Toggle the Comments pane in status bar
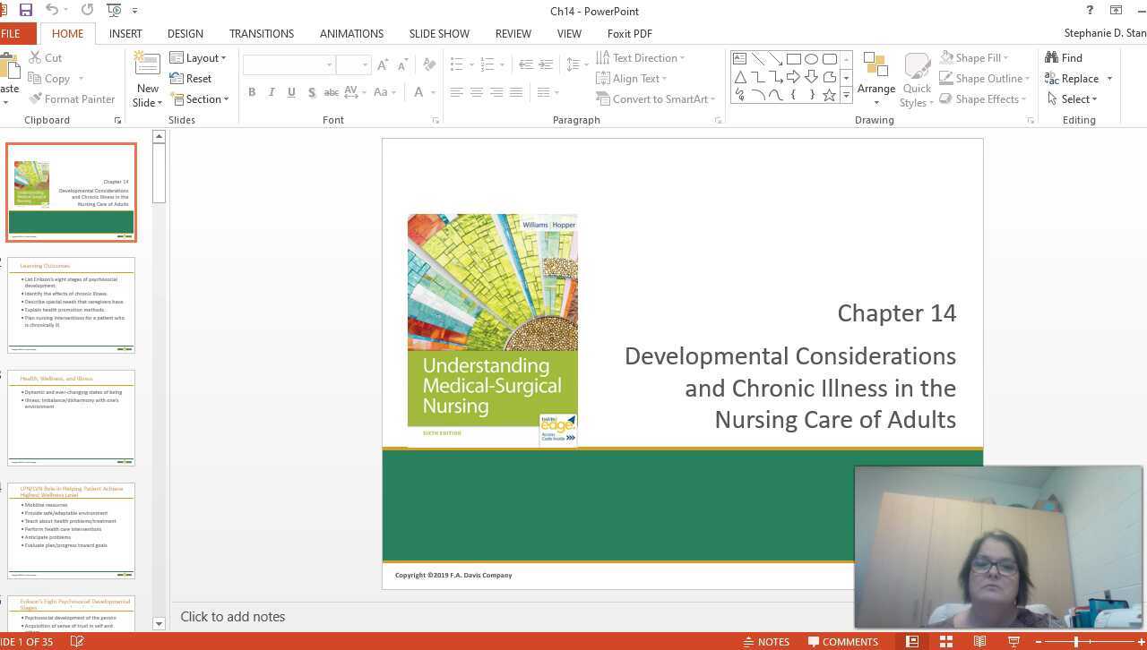1147x650 pixels. [x=843, y=641]
